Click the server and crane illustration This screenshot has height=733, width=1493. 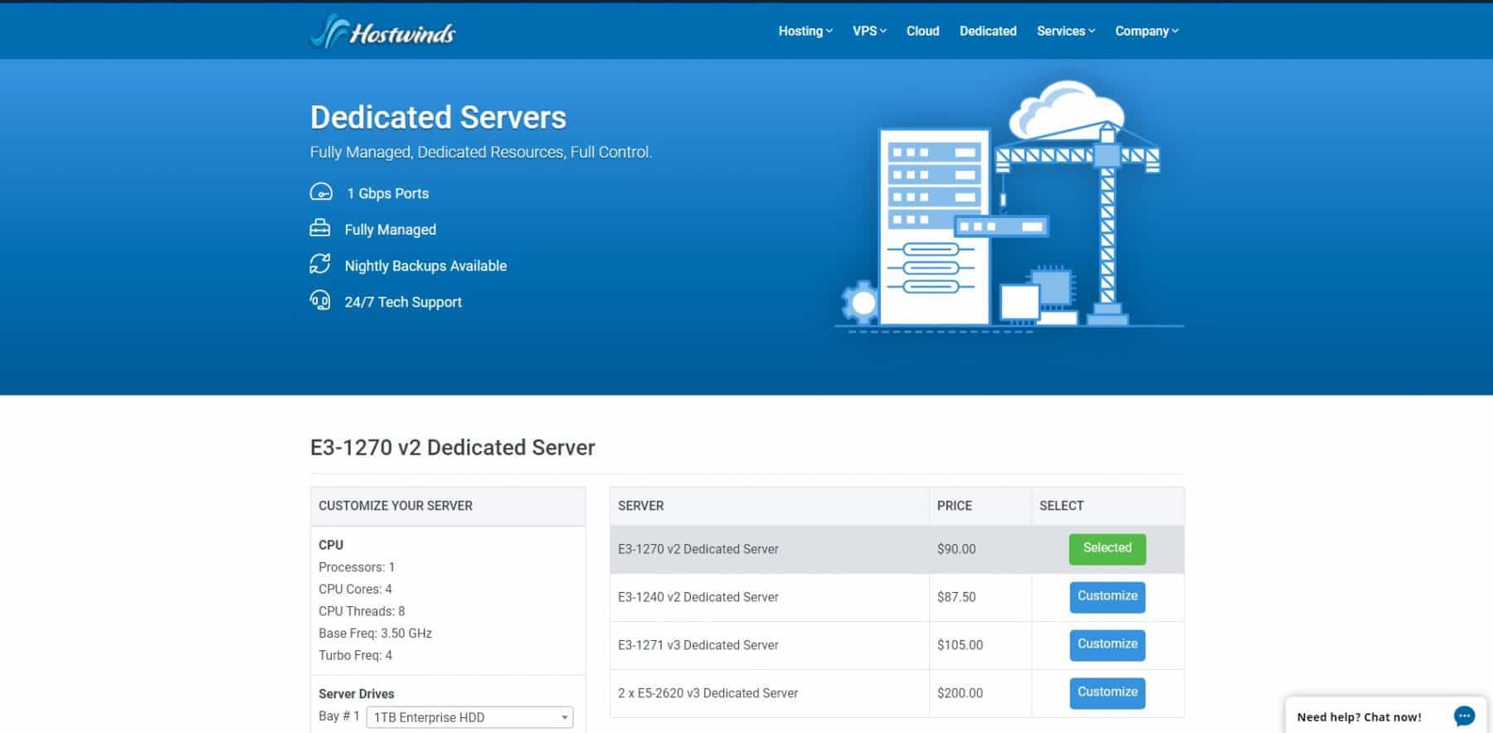click(x=1009, y=206)
